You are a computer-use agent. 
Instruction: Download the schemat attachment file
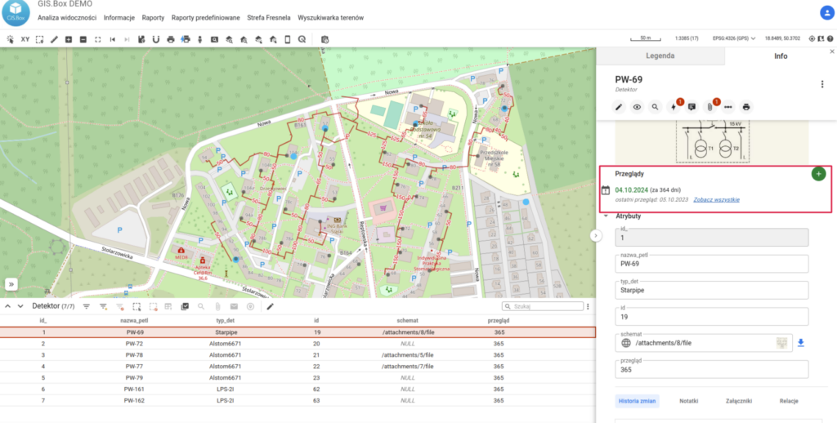[x=801, y=343]
